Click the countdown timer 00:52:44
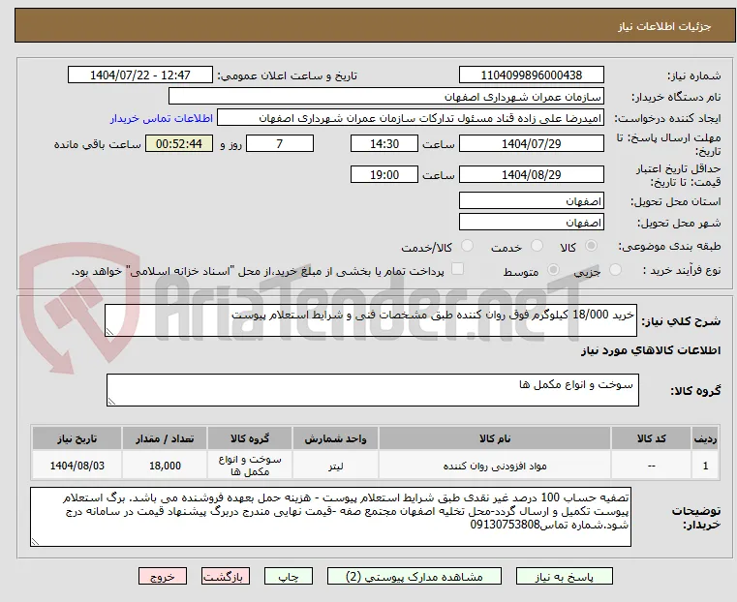This screenshot has width=737, height=602. (x=178, y=143)
